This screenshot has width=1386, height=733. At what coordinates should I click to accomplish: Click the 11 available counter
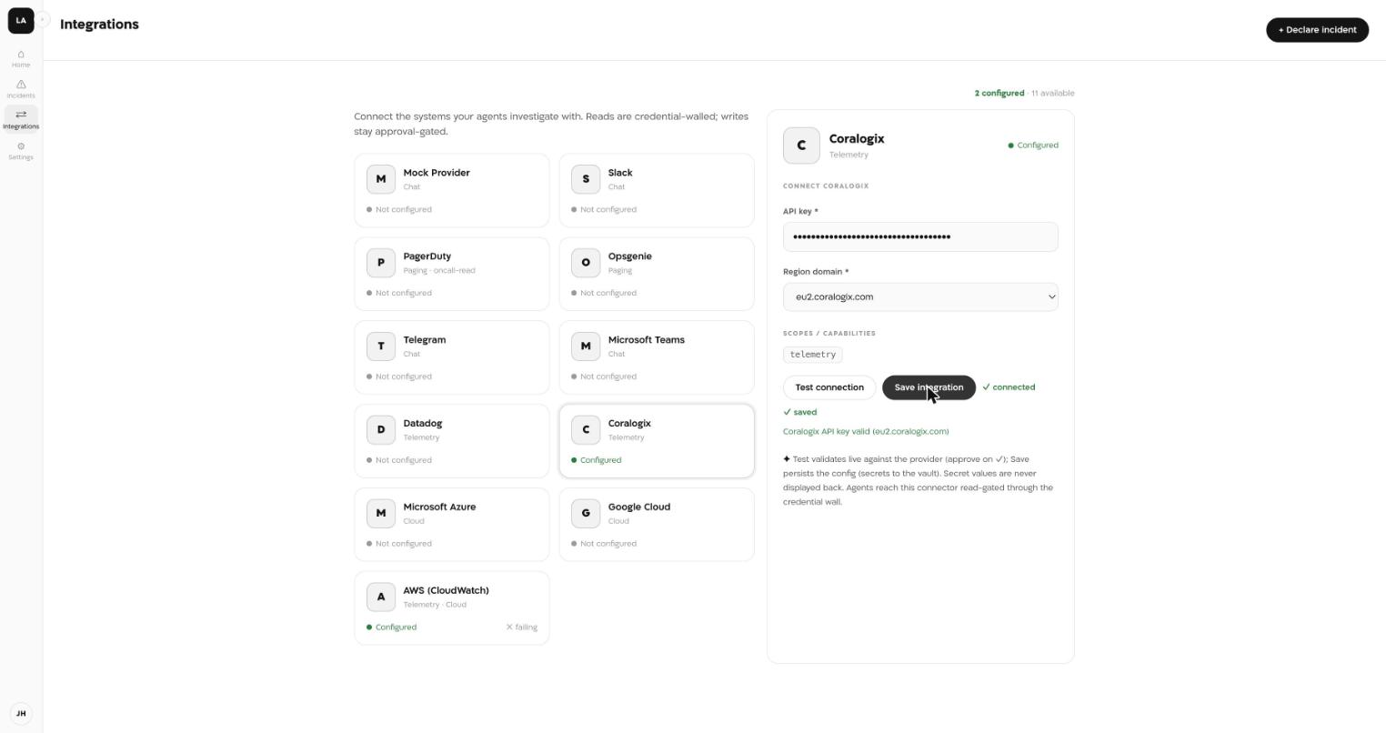(x=1053, y=94)
